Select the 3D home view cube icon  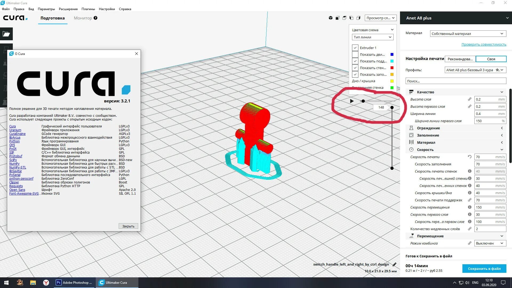(331, 18)
